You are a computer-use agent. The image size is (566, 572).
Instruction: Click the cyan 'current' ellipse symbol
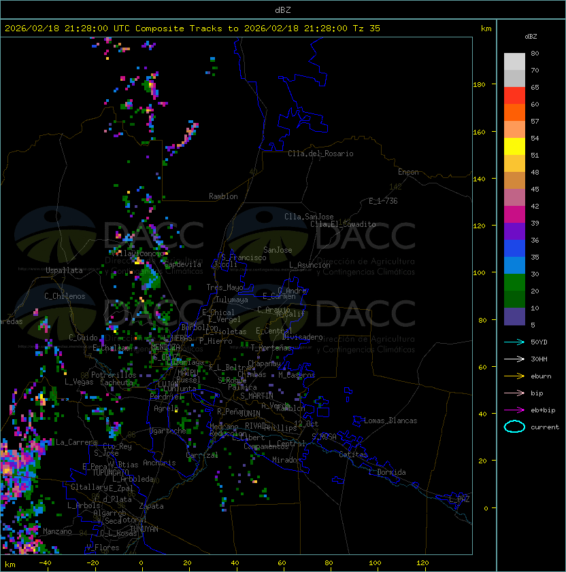pos(514,427)
